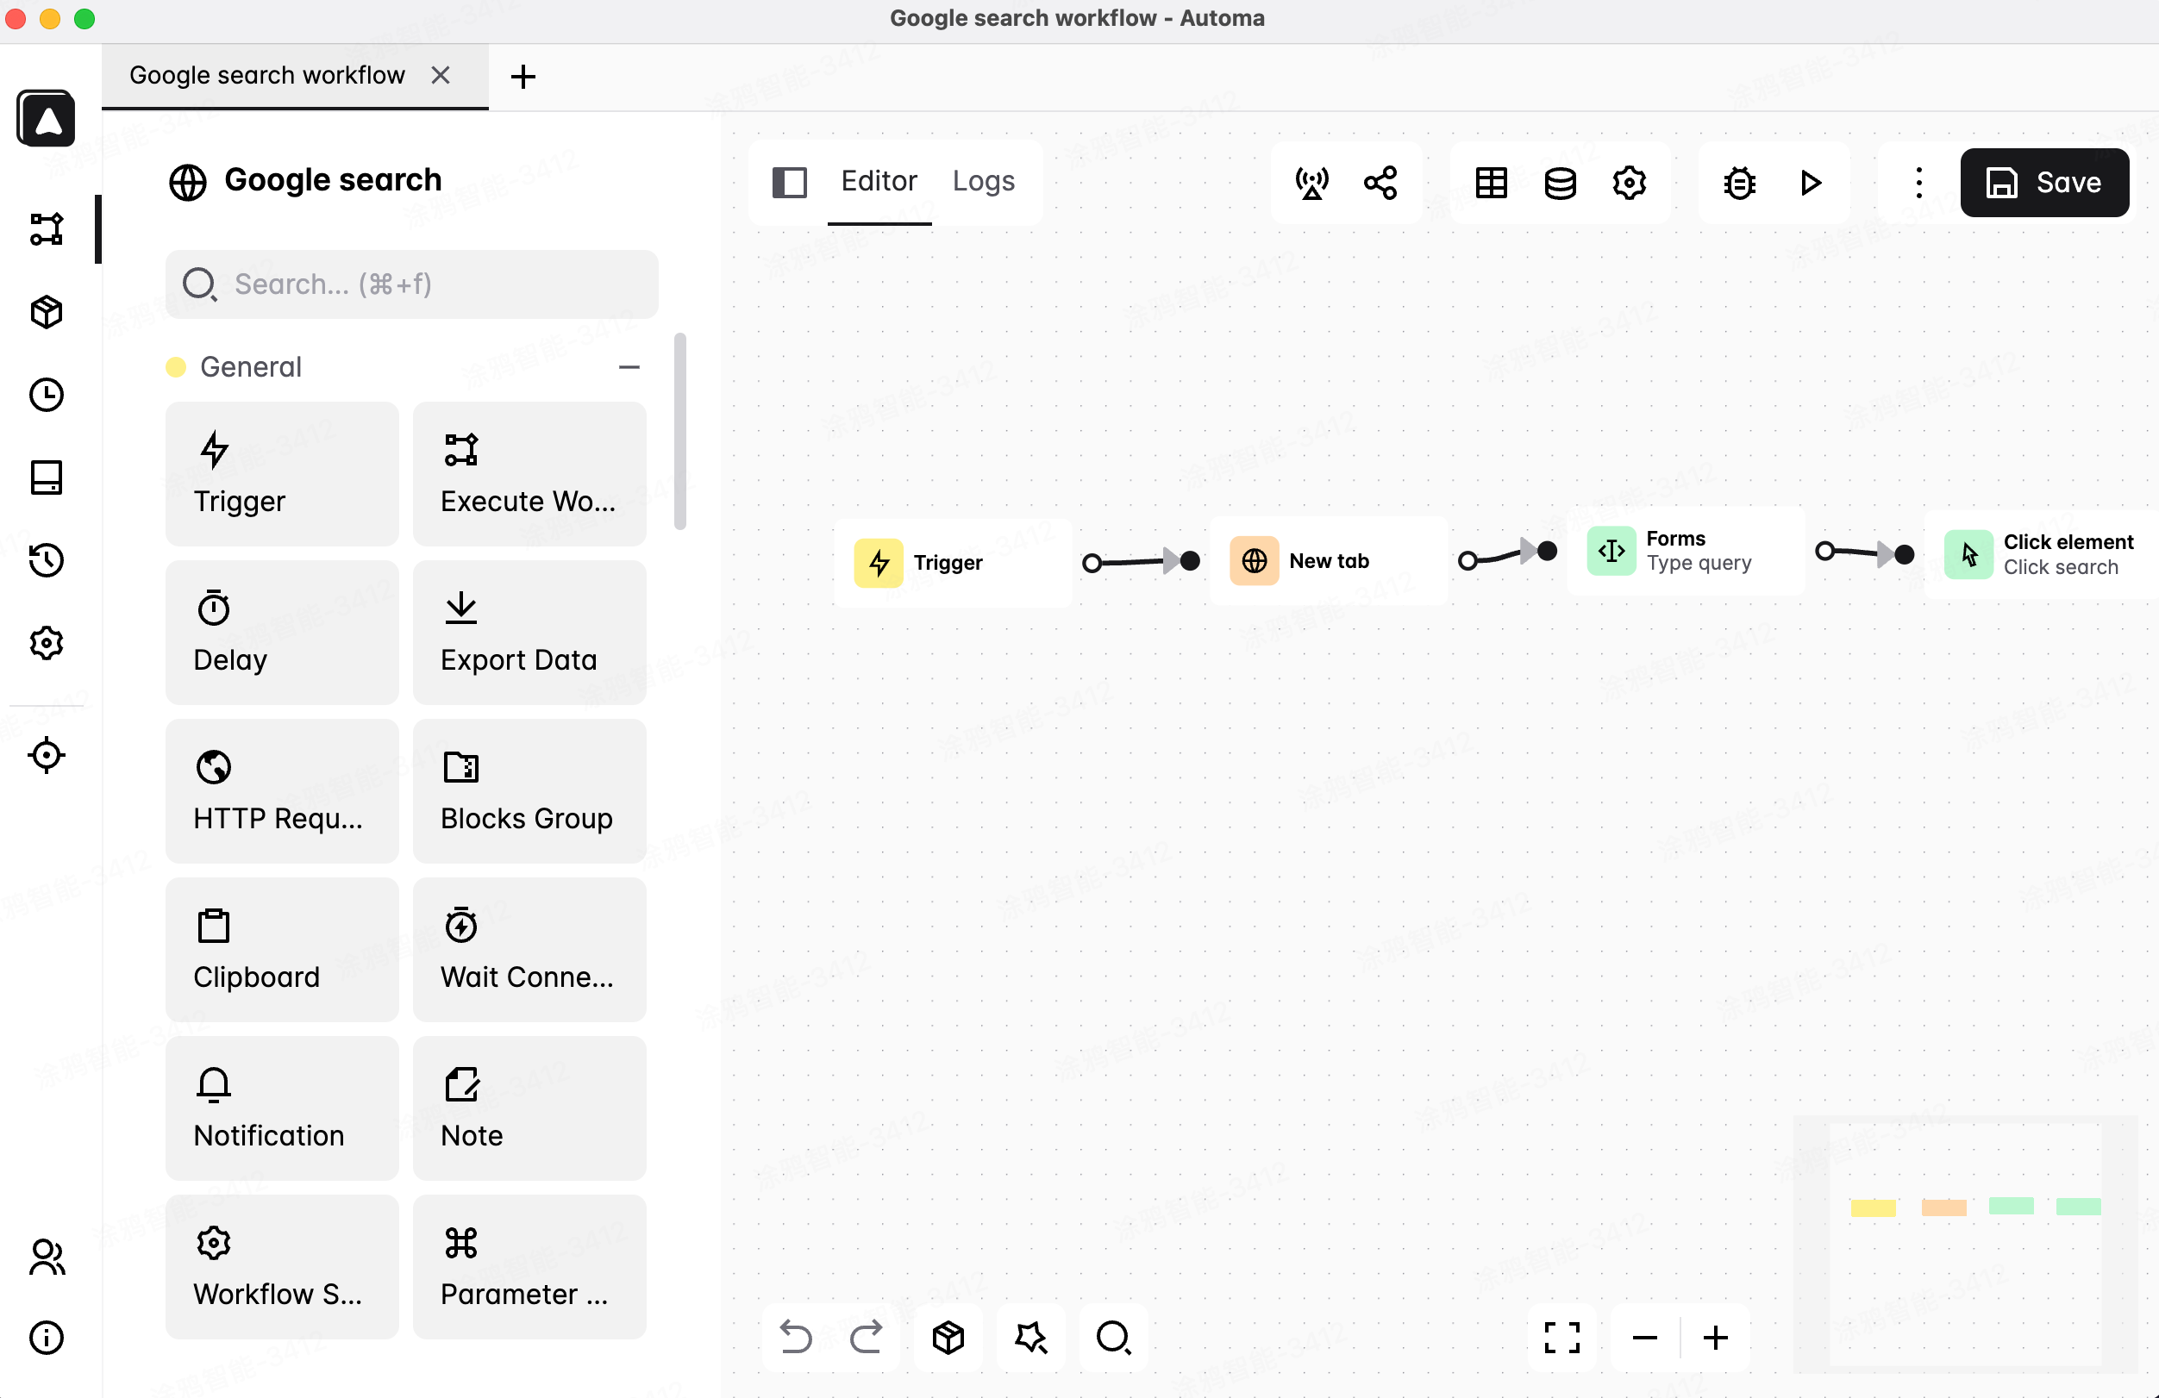2159x1398 pixels.
Task: Select the Click element node
Action: (x=2041, y=554)
